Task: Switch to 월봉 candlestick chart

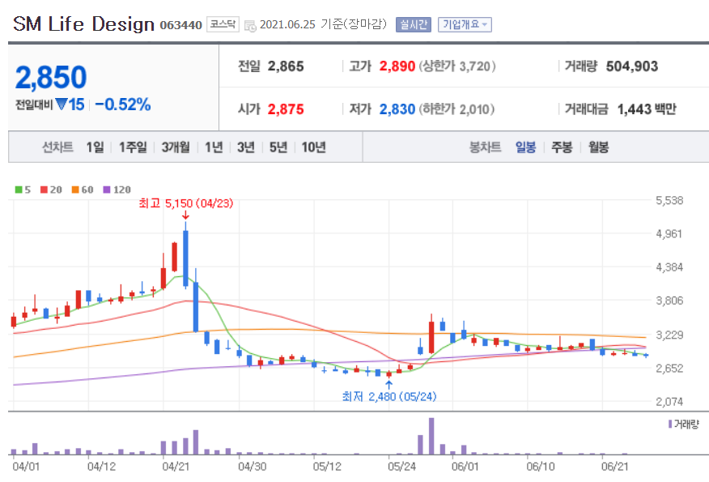Action: tap(598, 147)
